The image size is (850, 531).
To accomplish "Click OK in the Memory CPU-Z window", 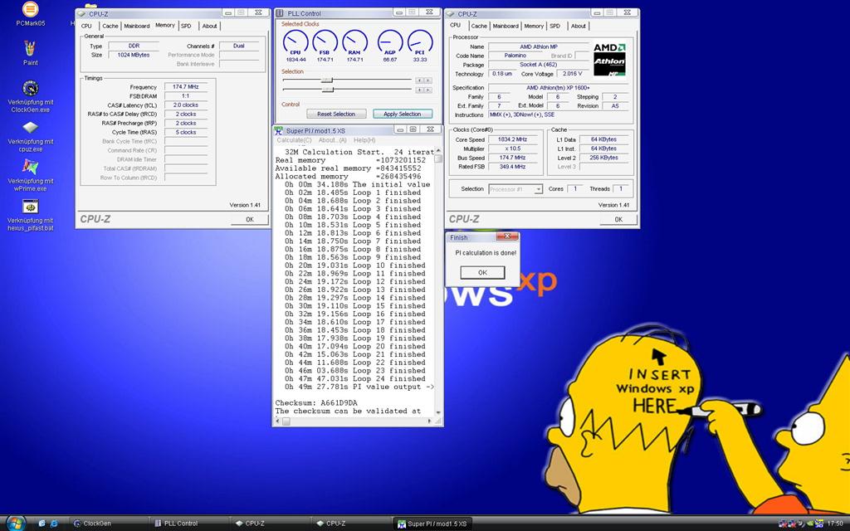I will (249, 219).
